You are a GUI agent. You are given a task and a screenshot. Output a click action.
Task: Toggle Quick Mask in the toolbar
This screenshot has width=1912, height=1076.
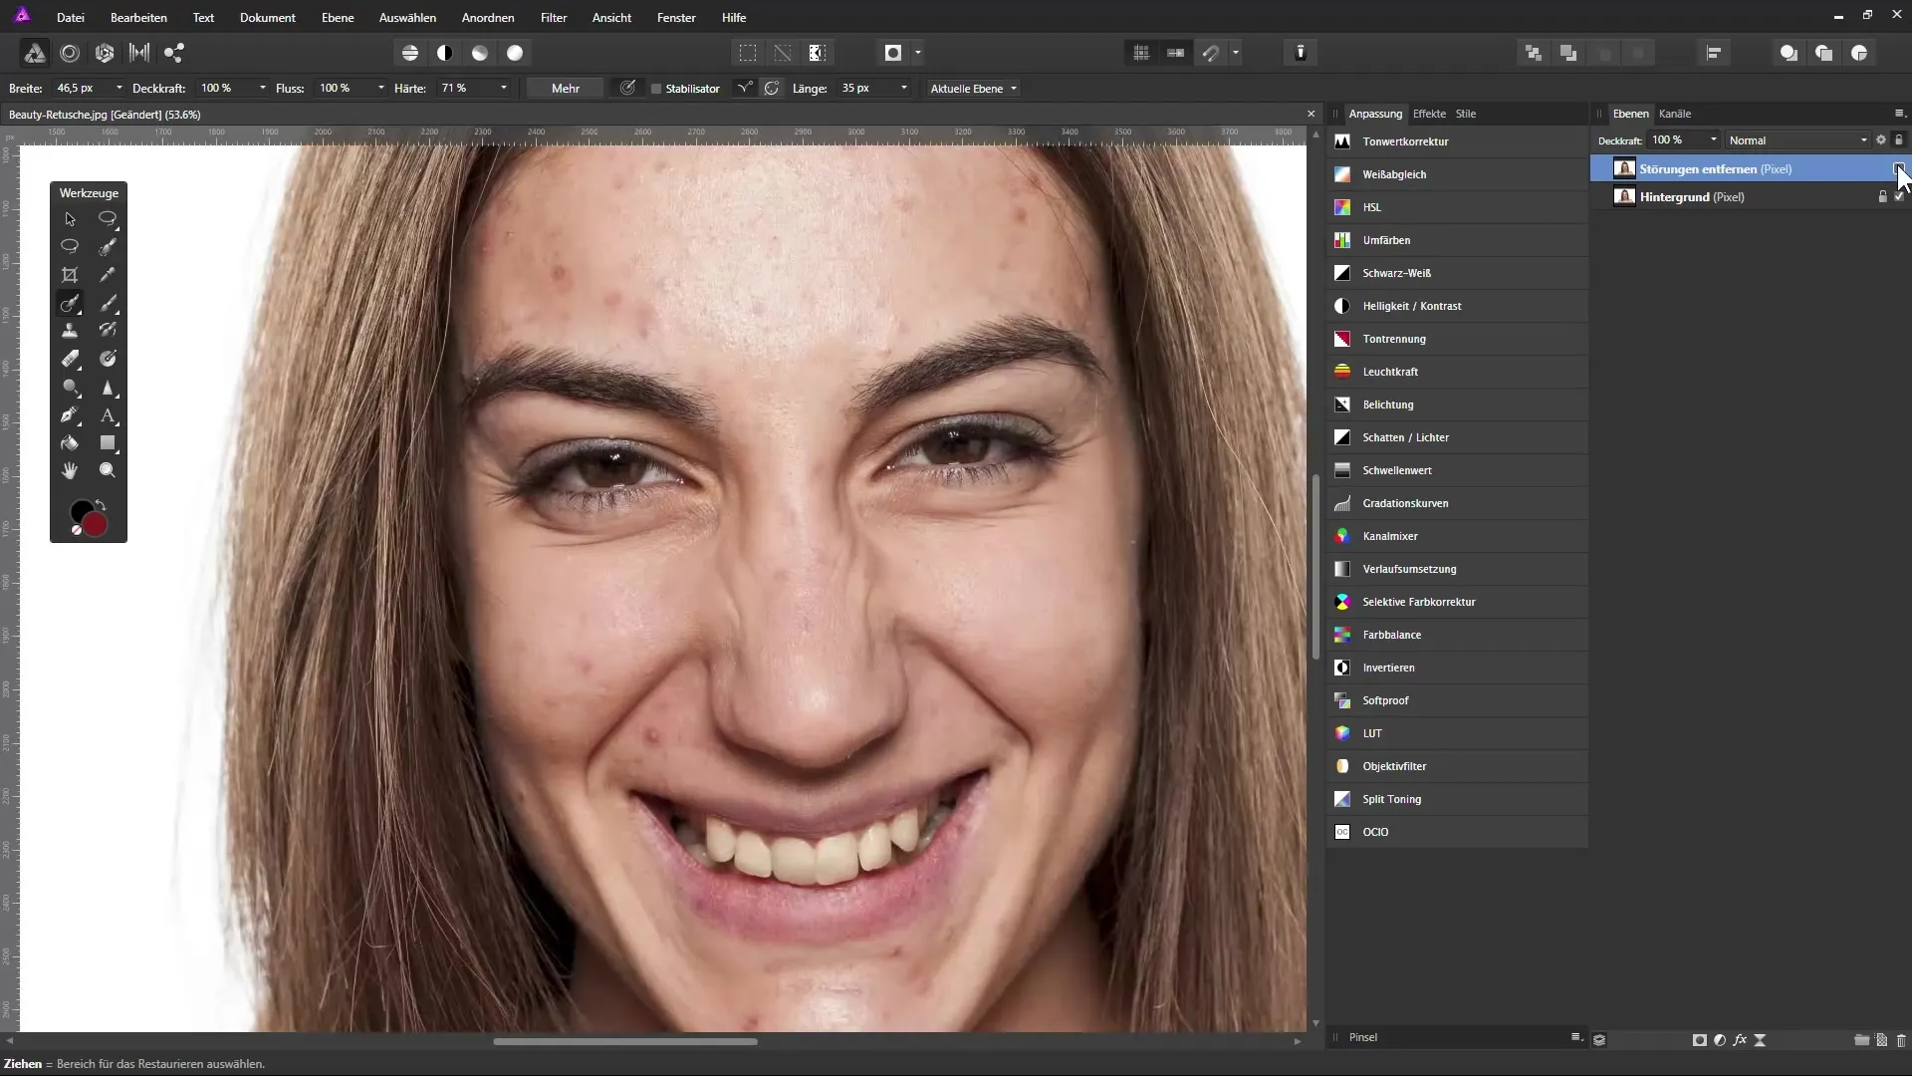[x=893, y=53]
